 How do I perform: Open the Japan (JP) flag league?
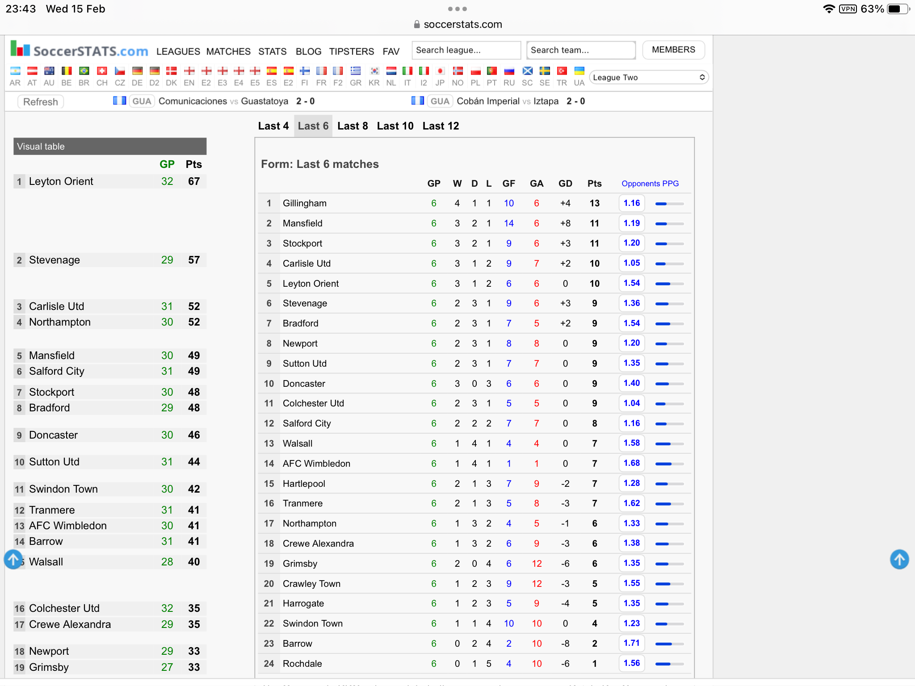440,71
